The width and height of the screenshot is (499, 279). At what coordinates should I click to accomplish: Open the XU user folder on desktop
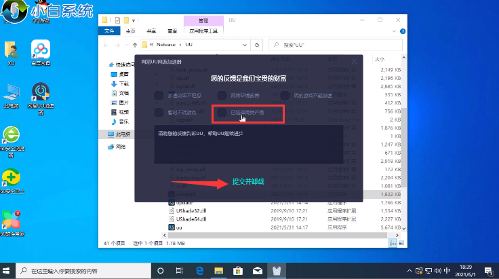tap(12, 53)
